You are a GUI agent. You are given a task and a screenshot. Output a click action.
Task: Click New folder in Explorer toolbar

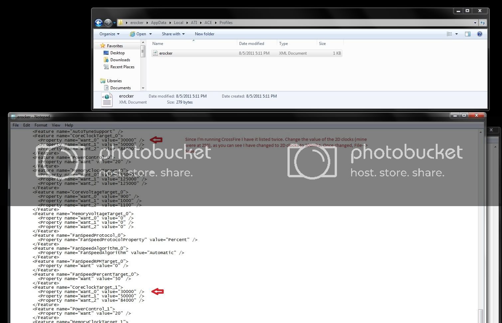pyautogui.click(x=205, y=34)
